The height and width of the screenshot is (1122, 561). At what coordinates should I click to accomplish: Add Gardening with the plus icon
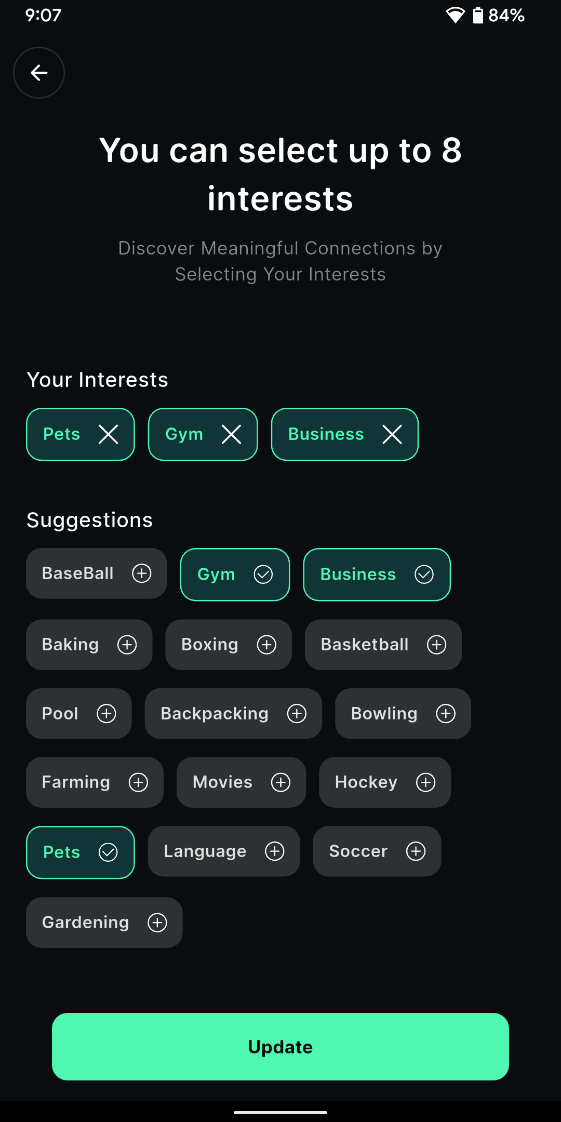coord(157,923)
